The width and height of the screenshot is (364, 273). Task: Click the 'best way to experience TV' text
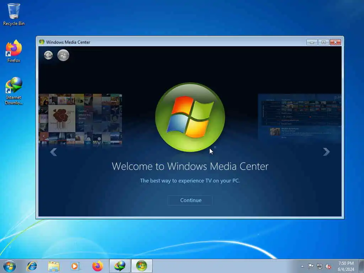(x=190, y=181)
